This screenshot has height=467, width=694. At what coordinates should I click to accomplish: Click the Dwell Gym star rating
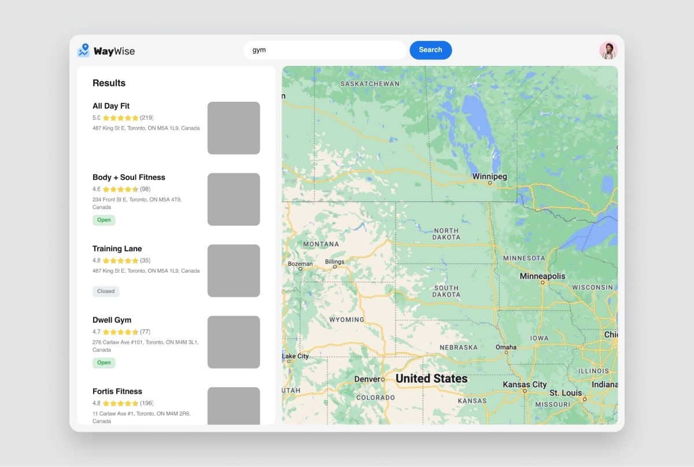121,332
